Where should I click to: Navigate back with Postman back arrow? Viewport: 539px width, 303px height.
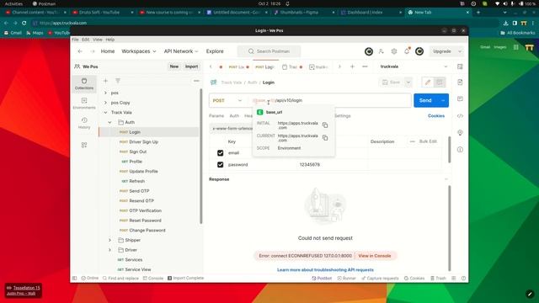click(x=80, y=51)
